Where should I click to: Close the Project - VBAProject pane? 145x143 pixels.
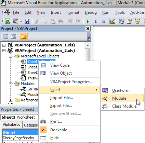[88, 29]
